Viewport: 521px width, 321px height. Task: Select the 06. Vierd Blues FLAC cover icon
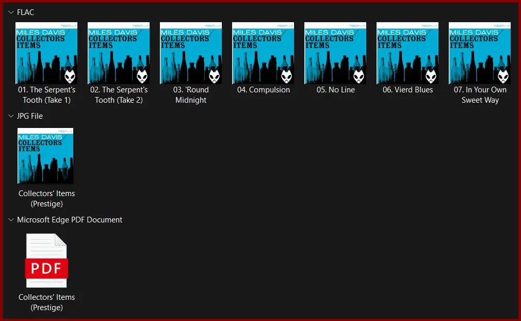[x=408, y=53]
